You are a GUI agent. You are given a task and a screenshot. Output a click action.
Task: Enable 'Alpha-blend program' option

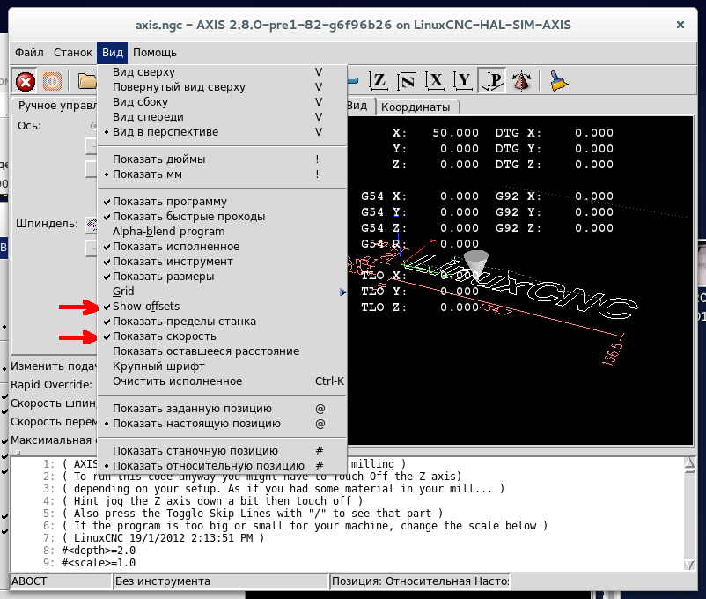[222, 231]
